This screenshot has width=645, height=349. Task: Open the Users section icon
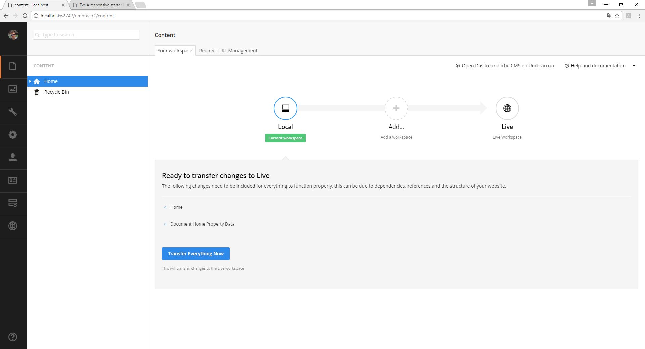point(13,158)
